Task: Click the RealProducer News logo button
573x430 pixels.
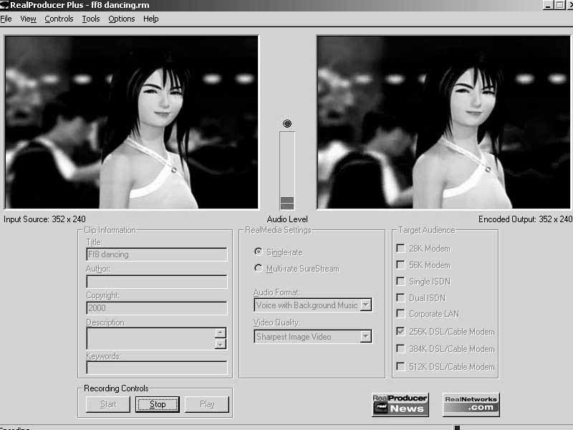Action: click(x=400, y=404)
